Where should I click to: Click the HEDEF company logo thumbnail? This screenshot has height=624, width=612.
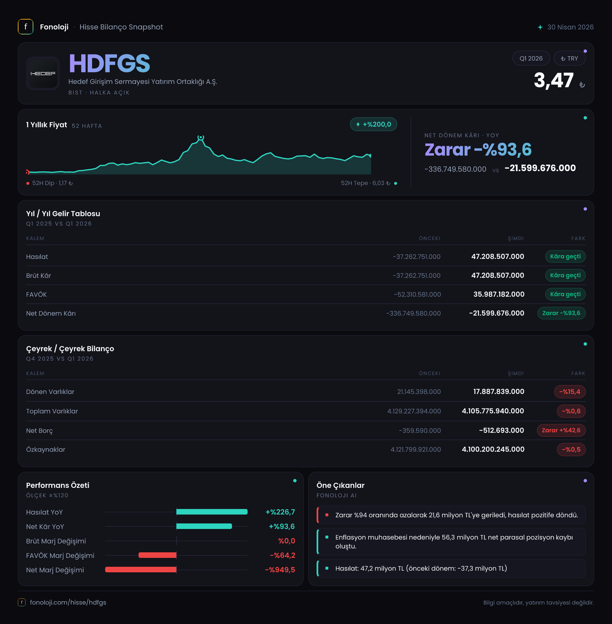click(43, 74)
